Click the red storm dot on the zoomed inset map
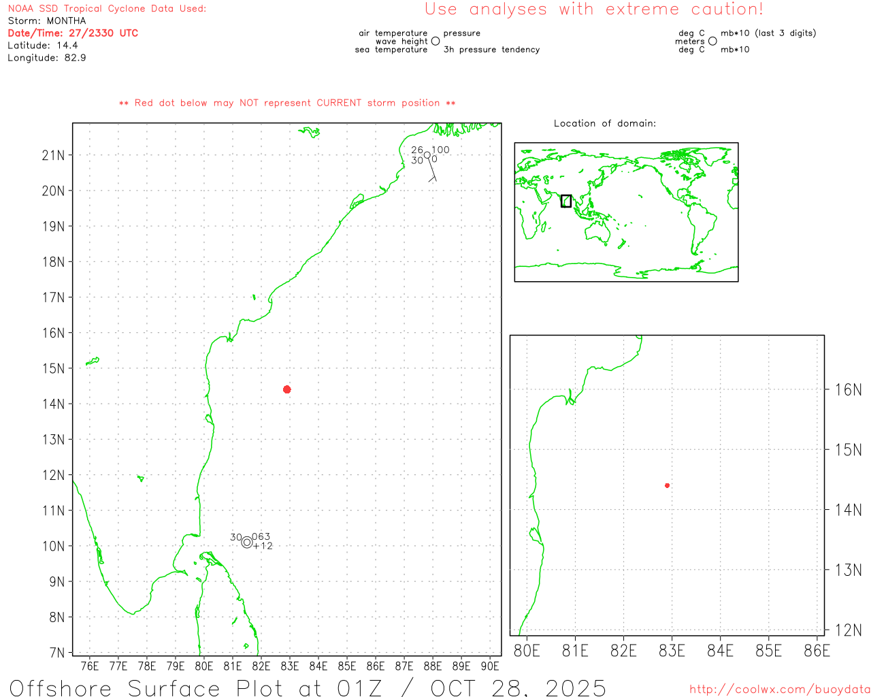Image resolution: width=871 pixels, height=697 pixels. (668, 485)
